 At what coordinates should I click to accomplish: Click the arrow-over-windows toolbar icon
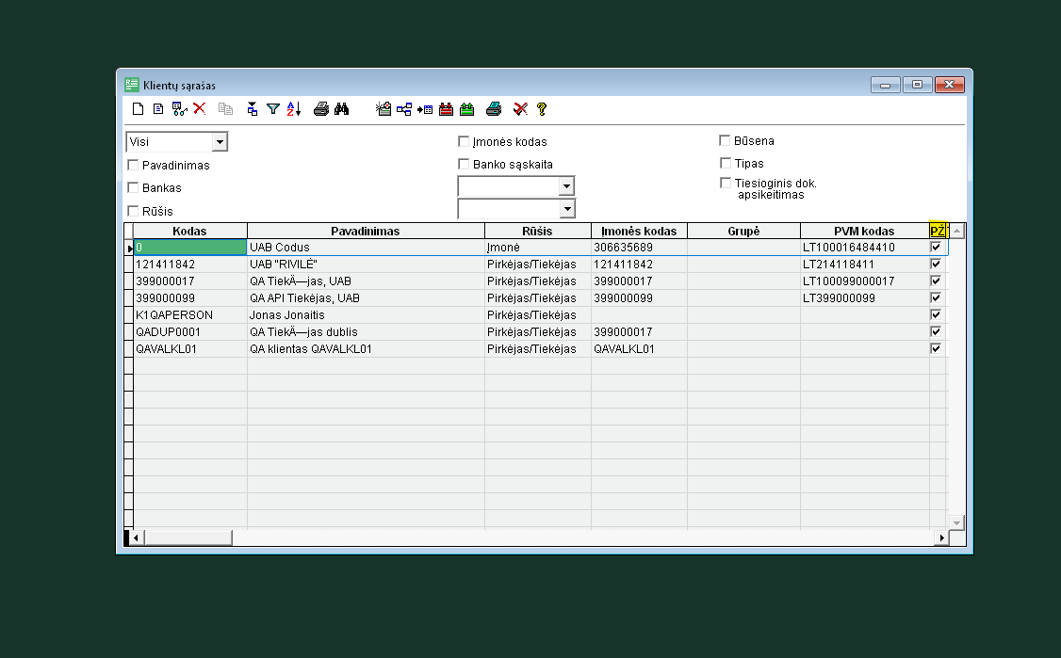coord(253,109)
